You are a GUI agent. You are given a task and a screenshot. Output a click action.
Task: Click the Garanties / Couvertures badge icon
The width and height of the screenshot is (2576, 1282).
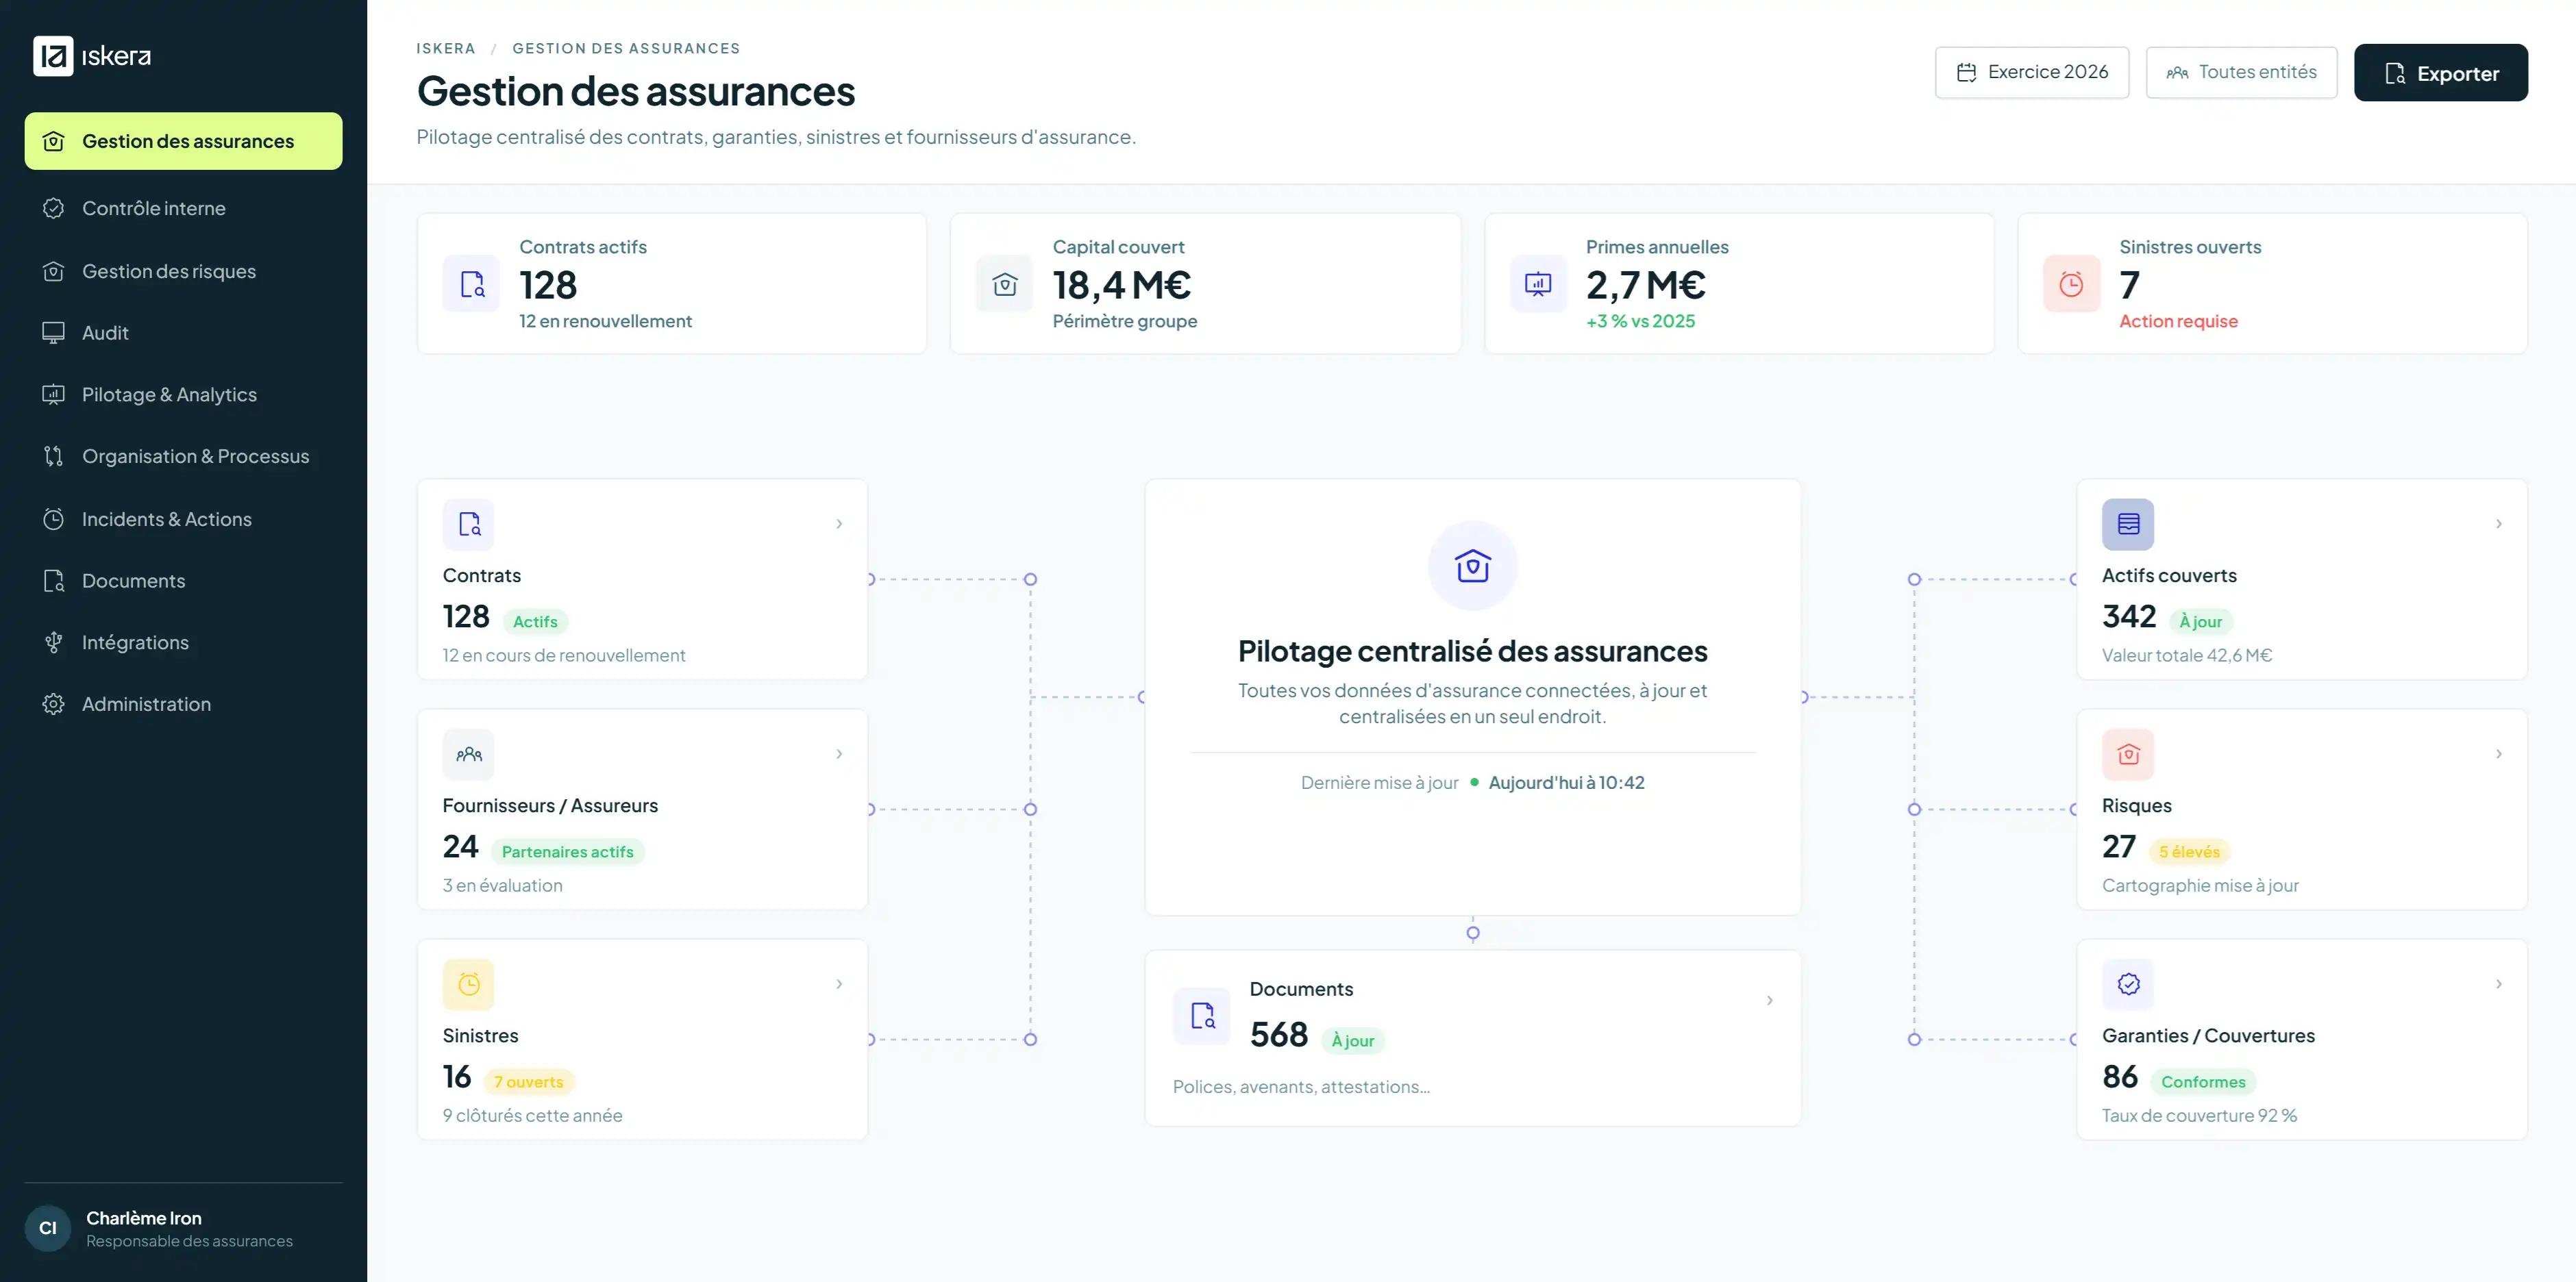(2128, 984)
